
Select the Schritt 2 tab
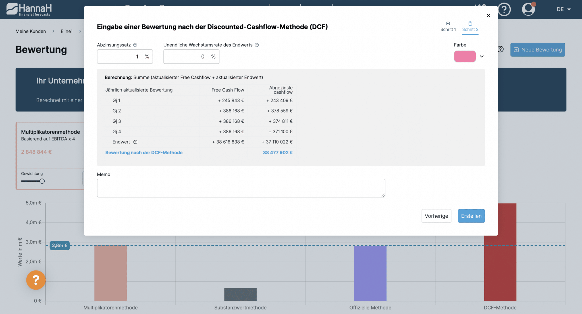[470, 26]
